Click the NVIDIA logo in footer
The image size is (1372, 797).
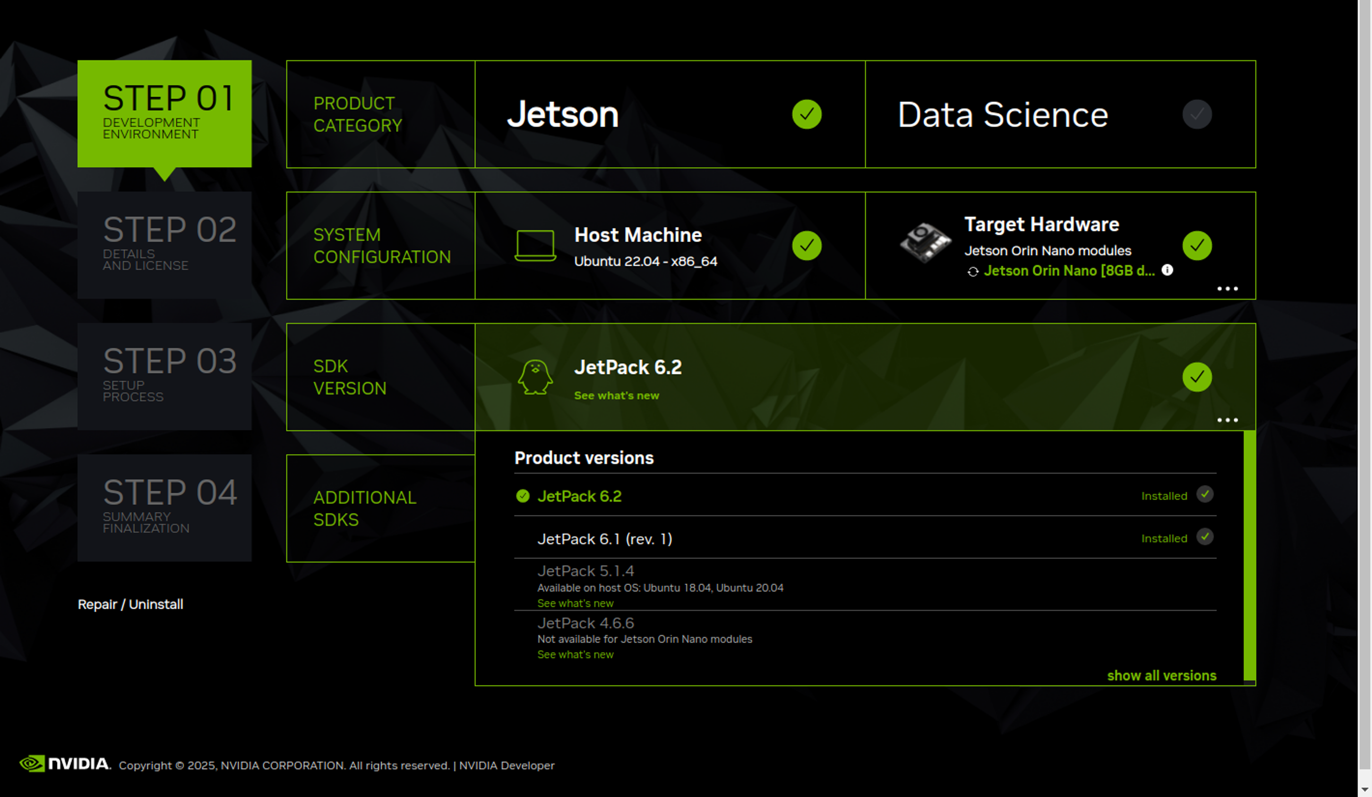(64, 764)
